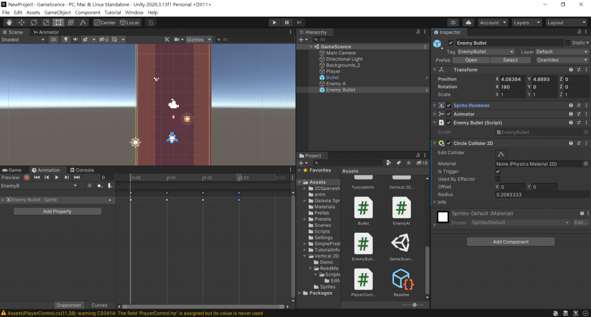The width and height of the screenshot is (591, 317).
Task: Open cloud services icon in toolbar
Action: pos(469,23)
